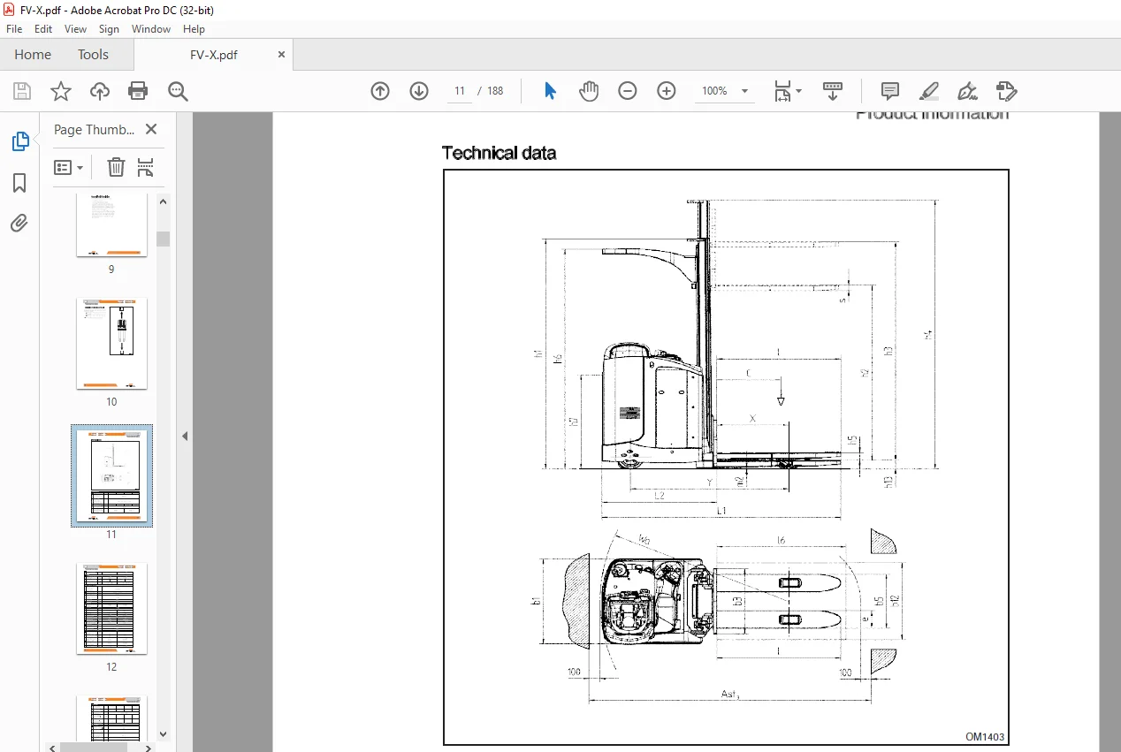Delete selected page thumbnail
The height and width of the screenshot is (752, 1121).
(116, 167)
